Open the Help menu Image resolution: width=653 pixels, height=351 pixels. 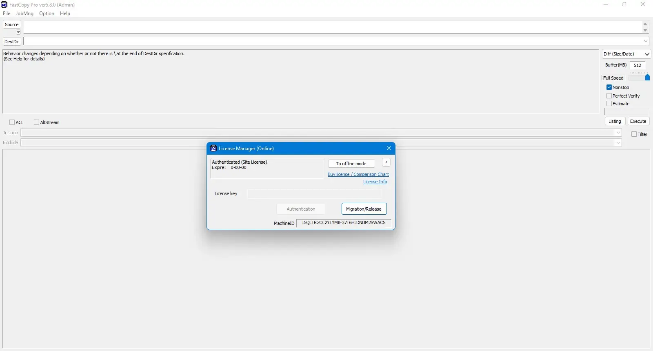pos(65,13)
